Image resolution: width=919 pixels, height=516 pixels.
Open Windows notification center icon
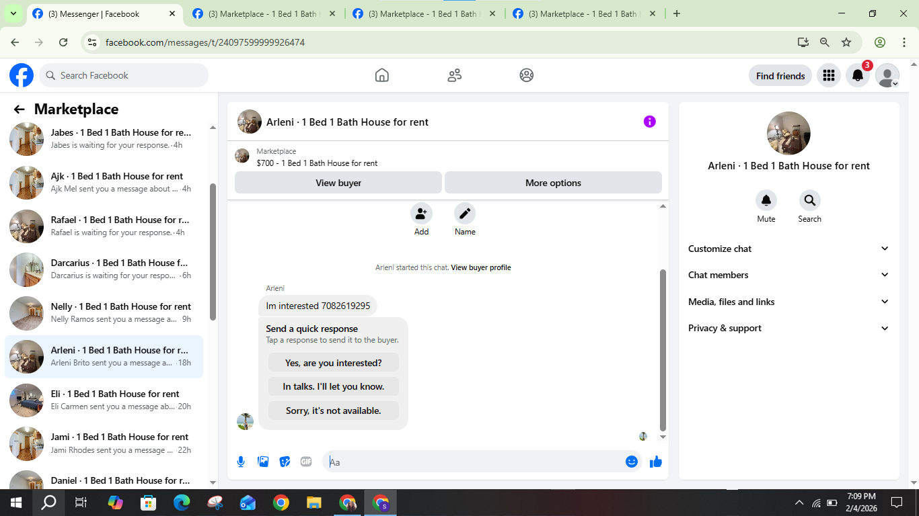click(x=897, y=503)
